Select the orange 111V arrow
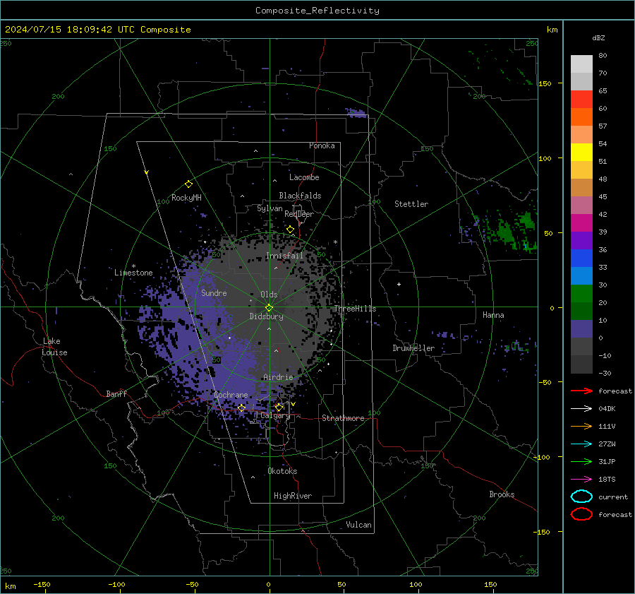Screen dimensions: 635x594 point(581,426)
